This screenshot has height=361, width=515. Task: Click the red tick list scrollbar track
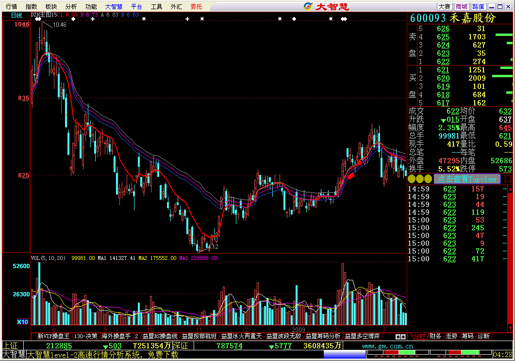tap(510, 258)
